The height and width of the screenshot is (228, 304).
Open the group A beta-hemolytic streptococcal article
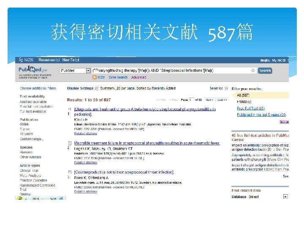pos(145,111)
